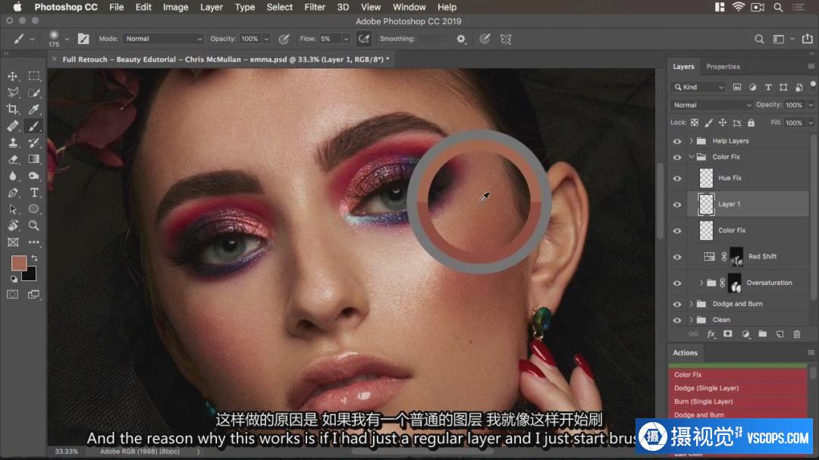Image resolution: width=819 pixels, height=460 pixels.
Task: Toggle airbrush build-up effects
Action: point(364,39)
